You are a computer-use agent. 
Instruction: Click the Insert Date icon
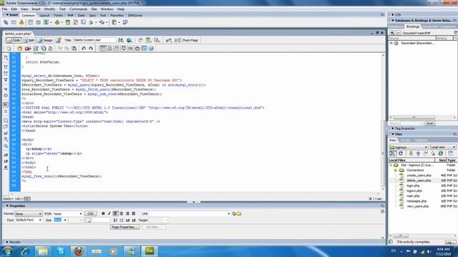pos(68,22)
